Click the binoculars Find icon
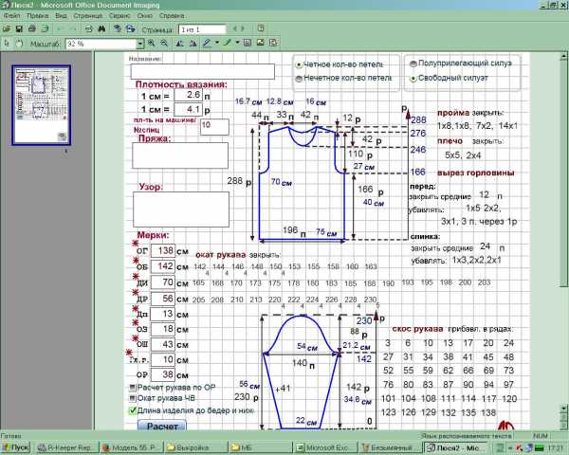 [101, 28]
